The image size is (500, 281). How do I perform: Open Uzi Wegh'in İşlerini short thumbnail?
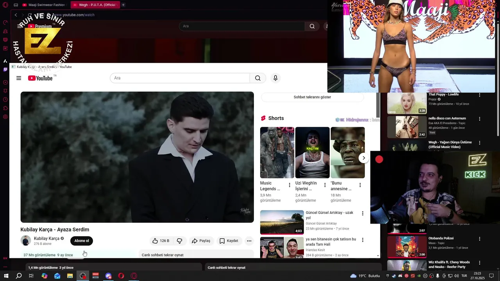(x=312, y=153)
